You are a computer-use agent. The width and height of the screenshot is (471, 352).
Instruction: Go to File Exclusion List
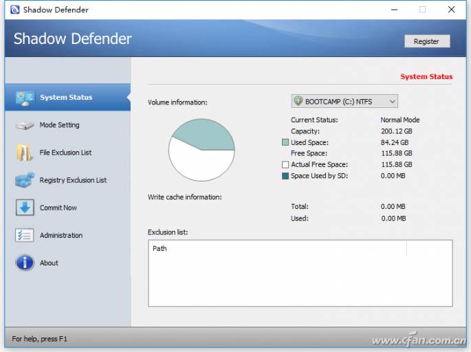[65, 153]
